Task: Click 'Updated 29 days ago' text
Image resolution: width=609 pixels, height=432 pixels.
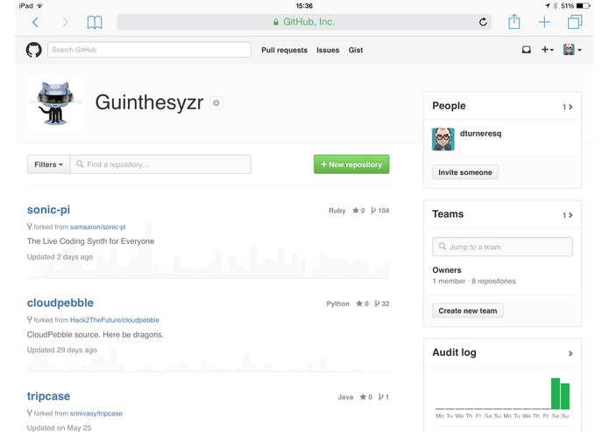Action: [x=61, y=350]
